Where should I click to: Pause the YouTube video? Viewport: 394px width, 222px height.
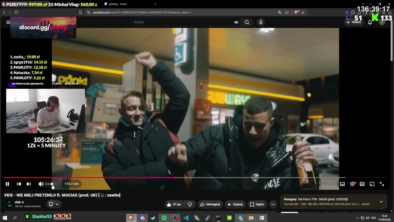pyautogui.click(x=7, y=184)
